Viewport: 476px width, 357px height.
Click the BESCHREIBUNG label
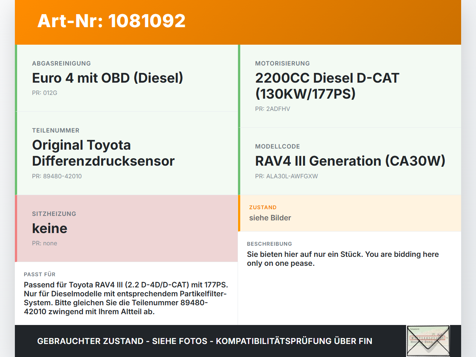(269, 244)
